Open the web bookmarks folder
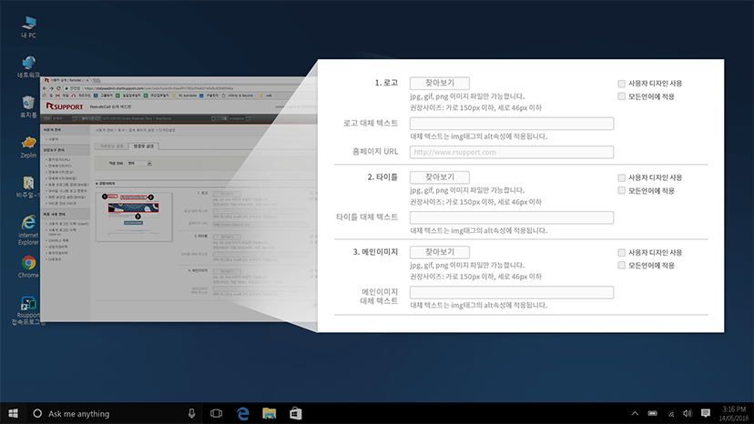 (265, 96)
